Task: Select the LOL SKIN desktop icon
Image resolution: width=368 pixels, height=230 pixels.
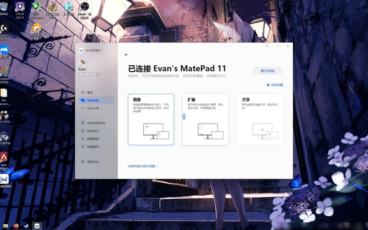Action: tap(5, 116)
